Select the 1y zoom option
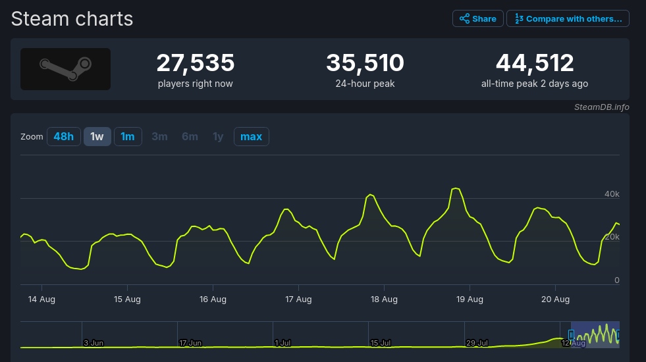646x362 pixels. (x=218, y=137)
